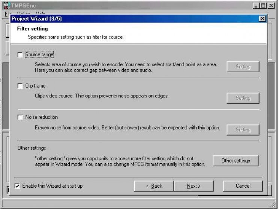This screenshot has height=209, width=279.
Task: Go back to the previous wizard step
Action: (x=154, y=186)
